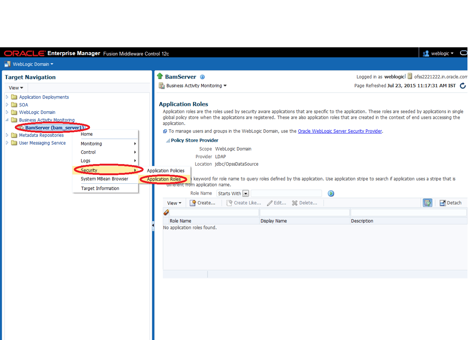473x340 pixels.
Task: Expand the Metadata Repositories tree node
Action: pos(7,135)
